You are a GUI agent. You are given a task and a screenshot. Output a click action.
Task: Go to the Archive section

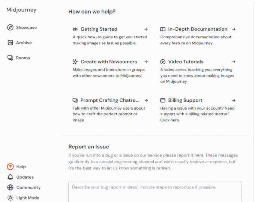click(24, 43)
